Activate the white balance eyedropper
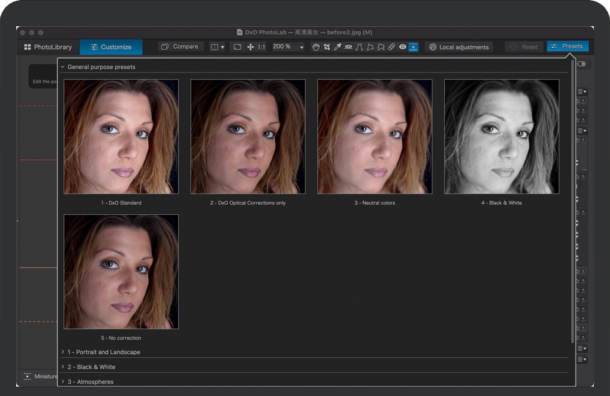610x396 pixels. point(337,47)
